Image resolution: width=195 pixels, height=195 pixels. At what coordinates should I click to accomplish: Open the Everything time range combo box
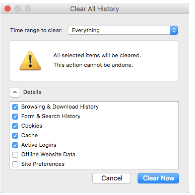coord(123,30)
